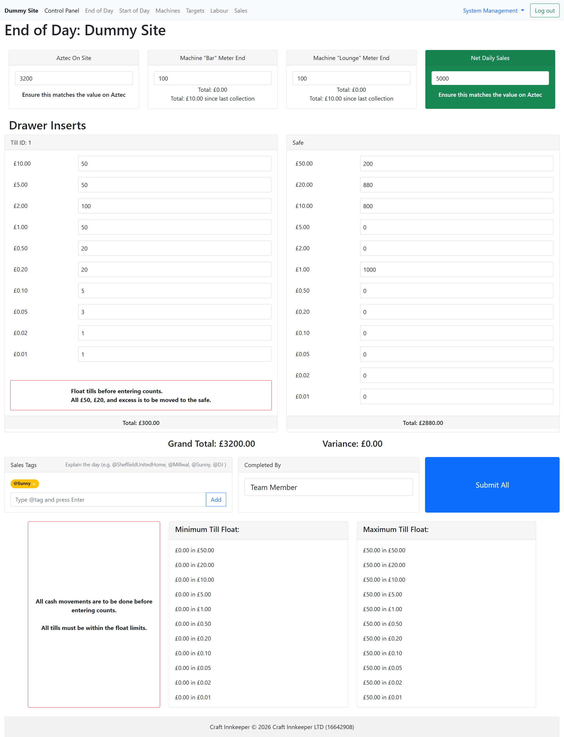Go to the Sales page
This screenshot has width=564, height=737.
point(240,10)
